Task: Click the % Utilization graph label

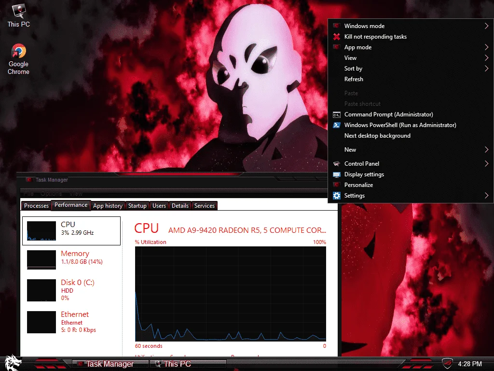Action: pyautogui.click(x=151, y=242)
